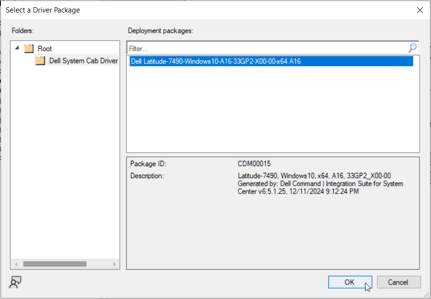Click the Folders pane scrollbar left arrow
The image size is (431, 299).
(x=15, y=264)
